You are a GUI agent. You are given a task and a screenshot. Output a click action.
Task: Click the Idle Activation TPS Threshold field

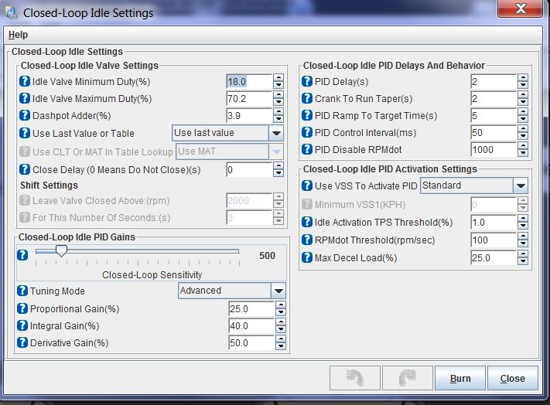494,222
